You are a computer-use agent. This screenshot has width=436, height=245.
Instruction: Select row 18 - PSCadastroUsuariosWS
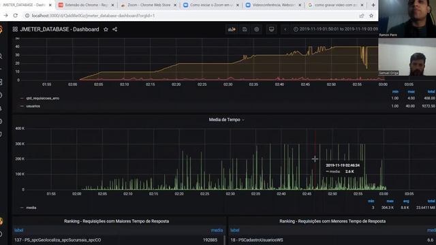[332, 240]
